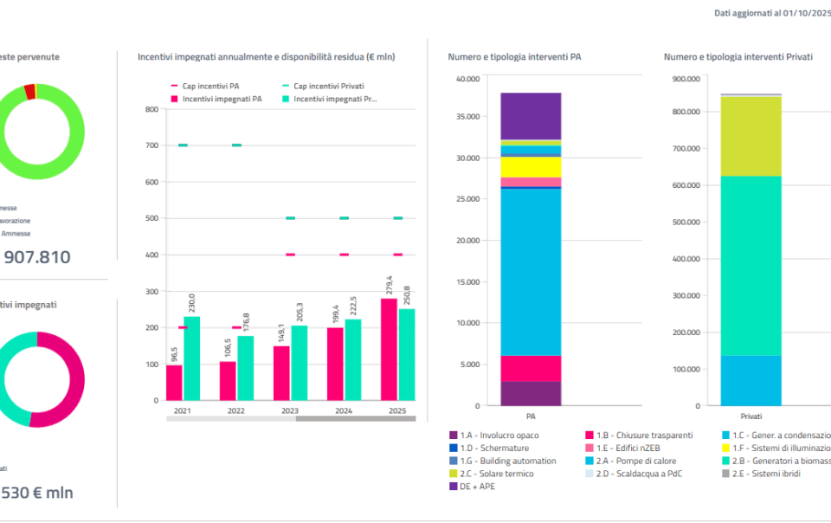Click the '1.A - Involucro opaco' legend swatch

point(454,435)
